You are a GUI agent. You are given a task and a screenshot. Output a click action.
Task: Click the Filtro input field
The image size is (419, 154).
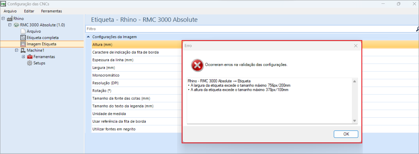point(250,29)
